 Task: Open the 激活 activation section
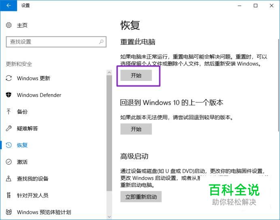(x=22, y=162)
